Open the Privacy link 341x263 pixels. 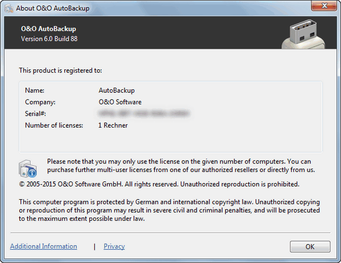(114, 246)
